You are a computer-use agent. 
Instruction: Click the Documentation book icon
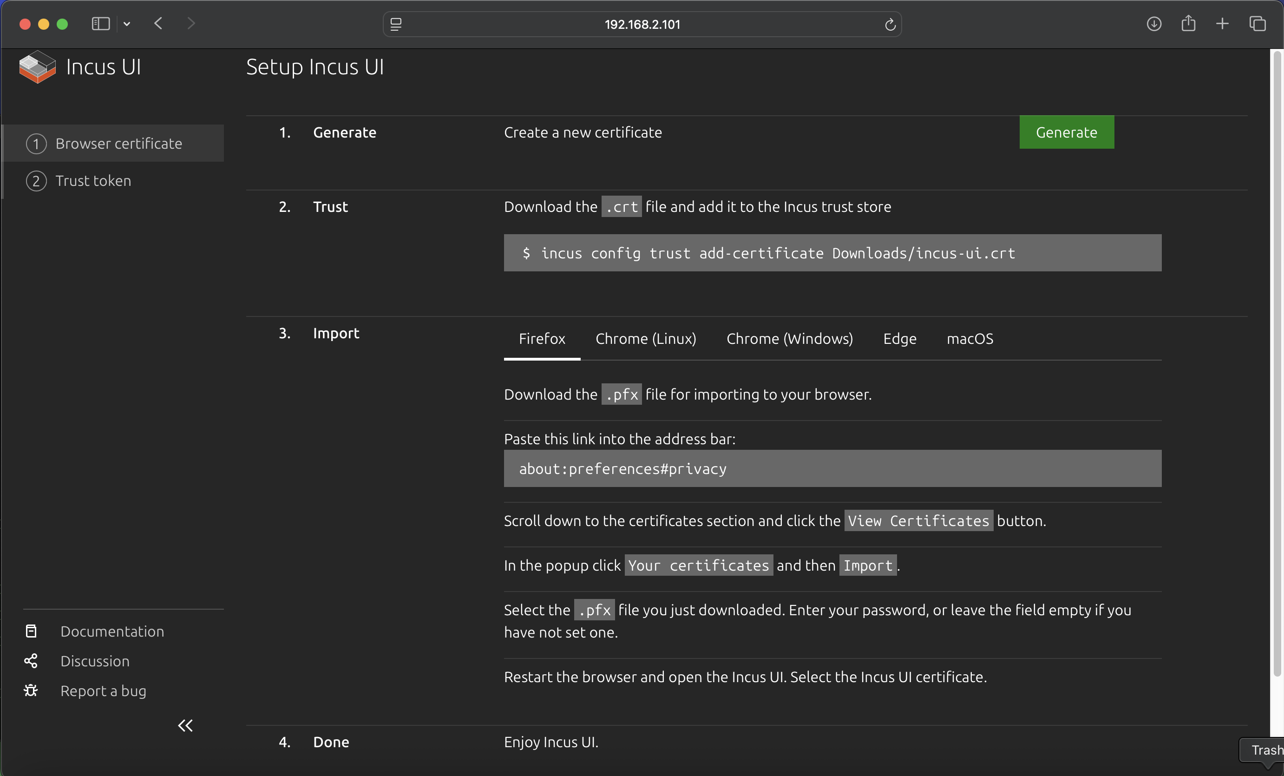click(x=31, y=631)
